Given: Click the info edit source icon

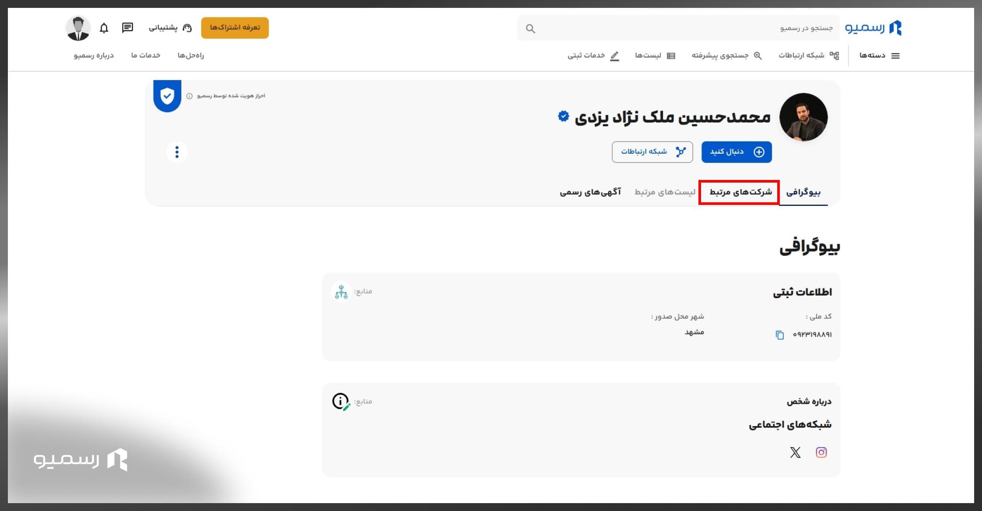Looking at the screenshot, I should [x=341, y=402].
